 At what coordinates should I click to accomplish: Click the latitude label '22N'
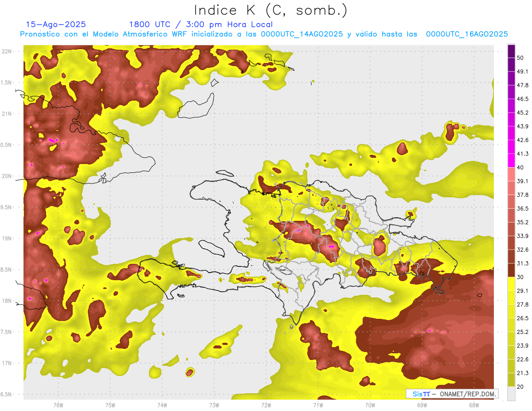pyautogui.click(x=8, y=51)
